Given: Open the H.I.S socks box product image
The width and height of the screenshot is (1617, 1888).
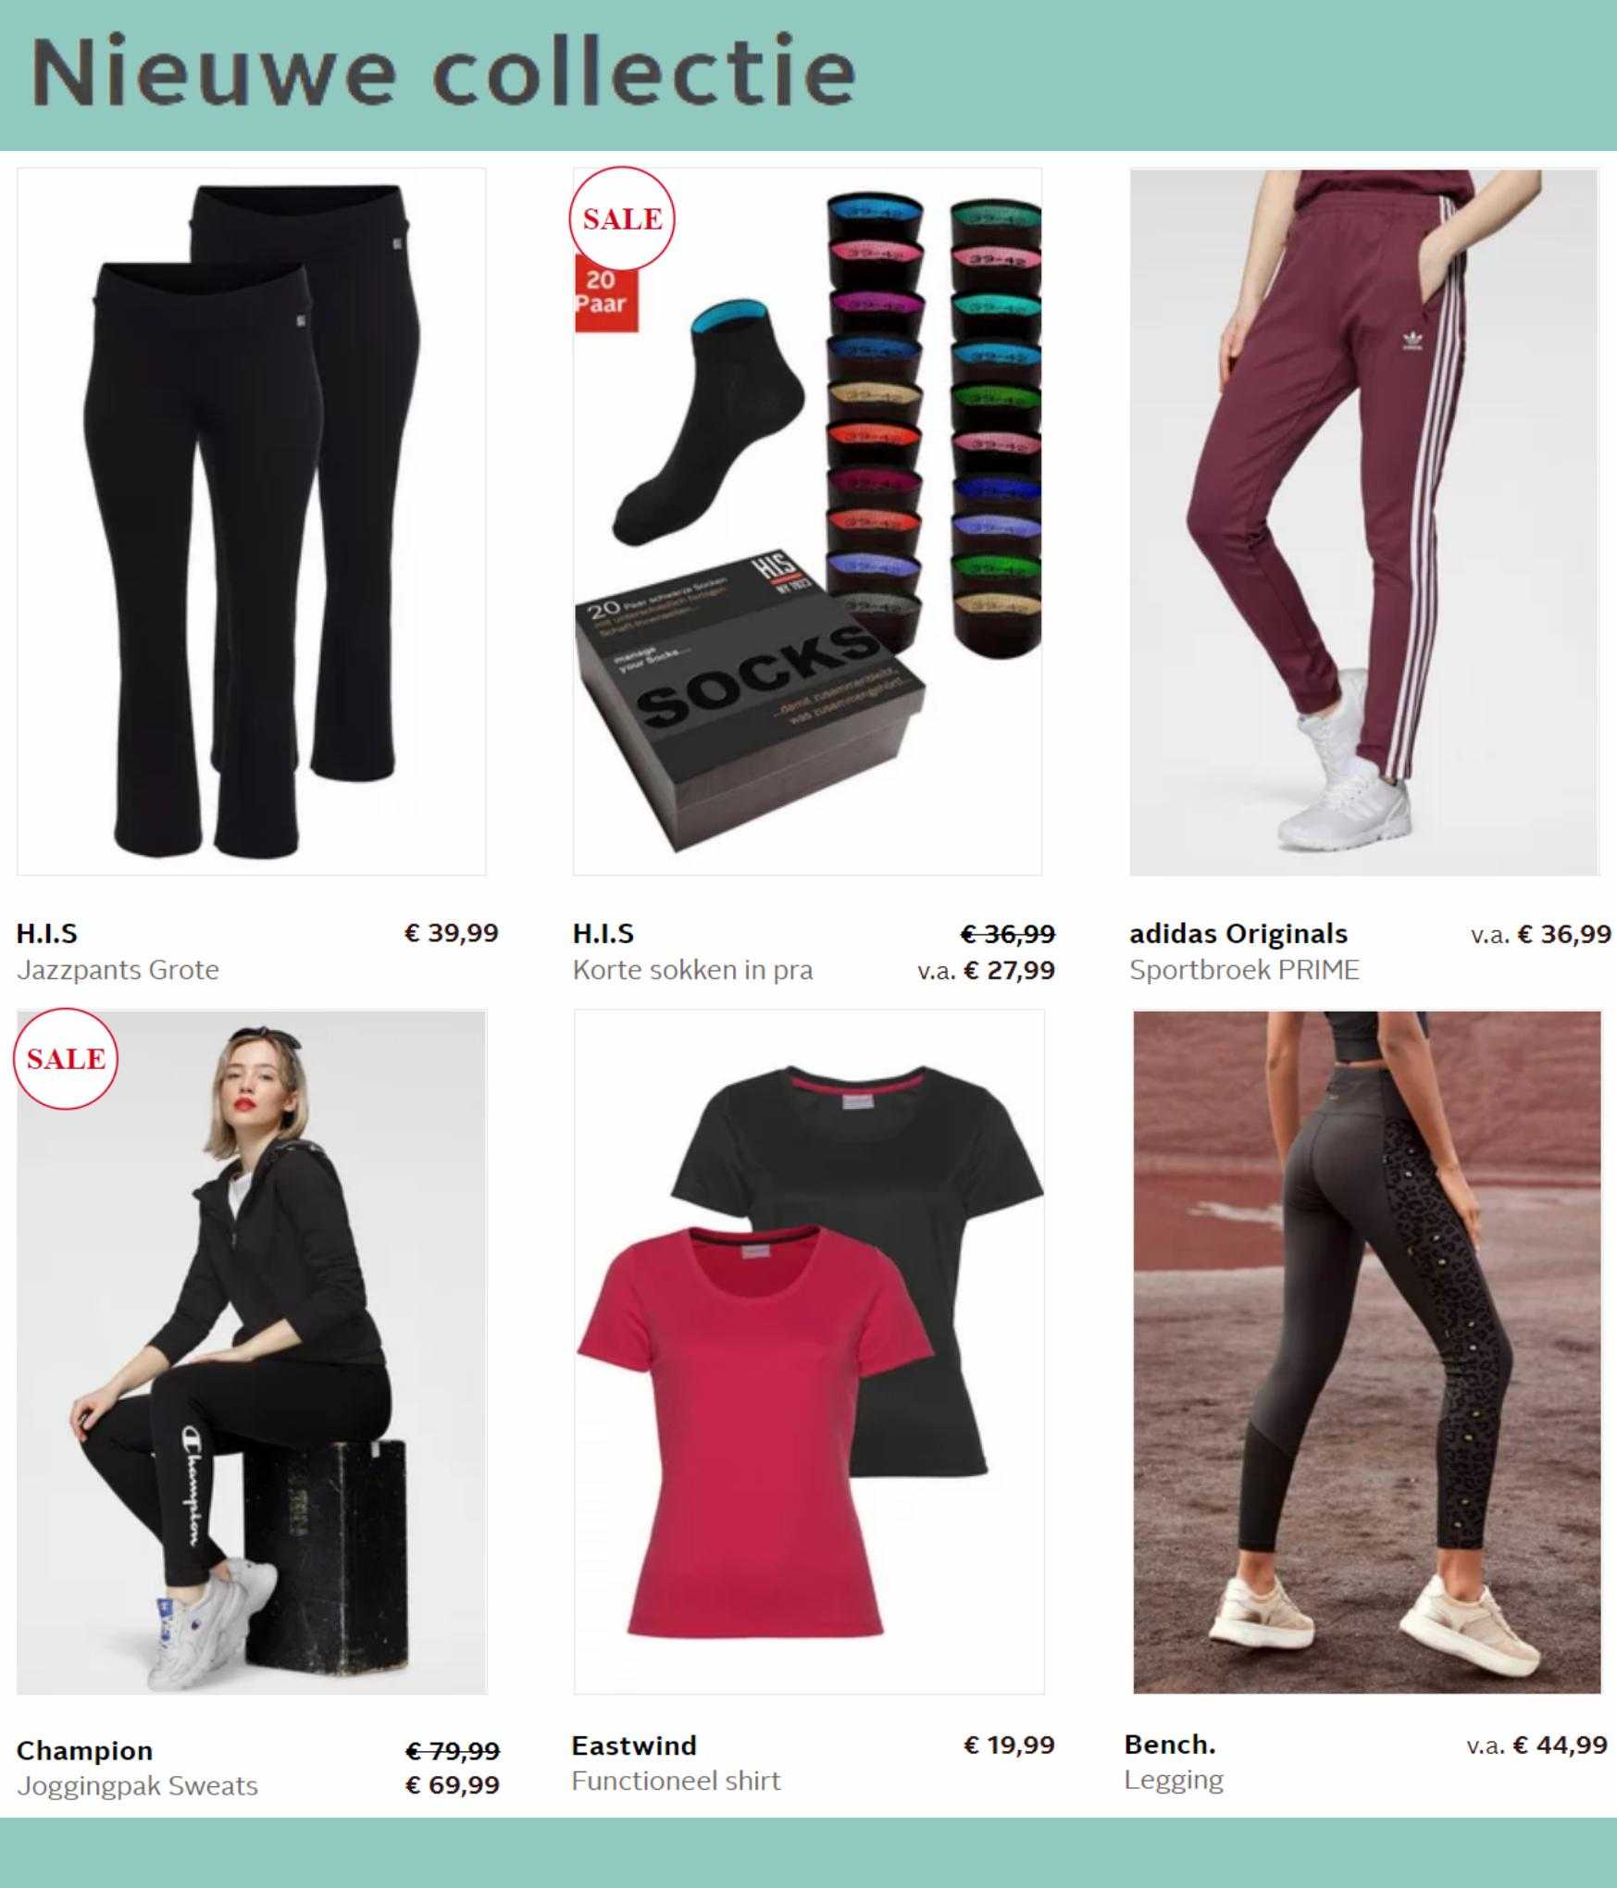Looking at the screenshot, I should pyautogui.click(x=807, y=521).
